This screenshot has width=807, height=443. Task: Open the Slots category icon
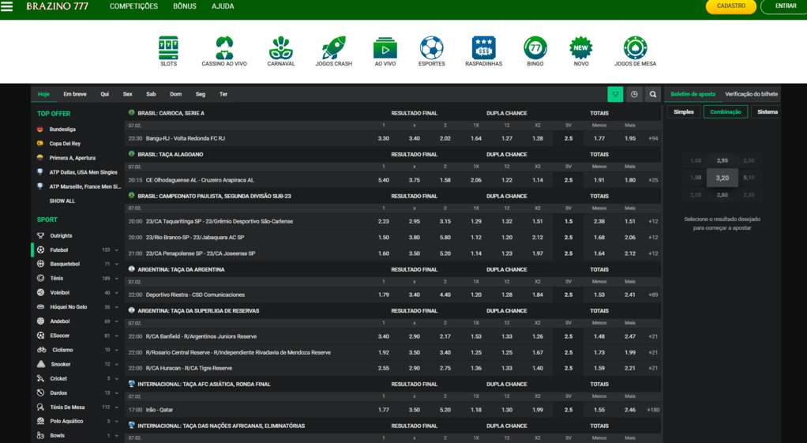point(168,48)
